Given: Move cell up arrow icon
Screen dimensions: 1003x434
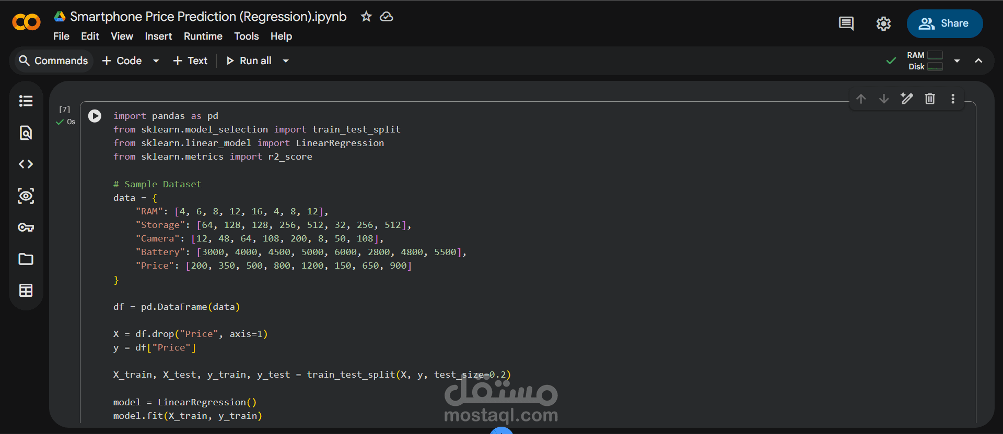Looking at the screenshot, I should coord(861,99).
